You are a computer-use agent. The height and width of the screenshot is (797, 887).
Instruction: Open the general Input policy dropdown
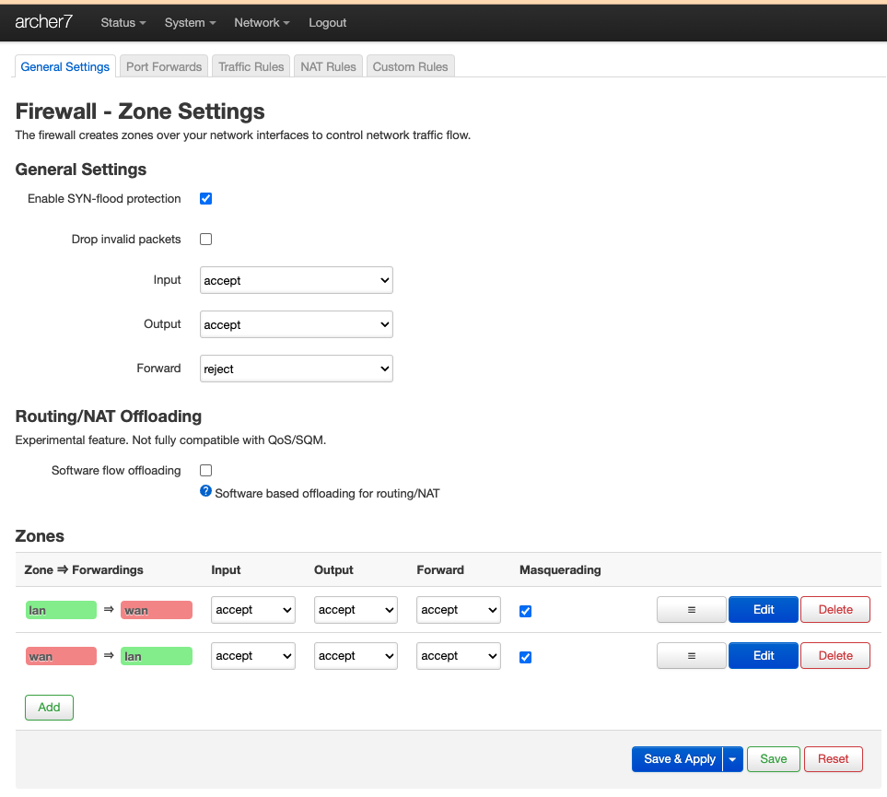[297, 280]
